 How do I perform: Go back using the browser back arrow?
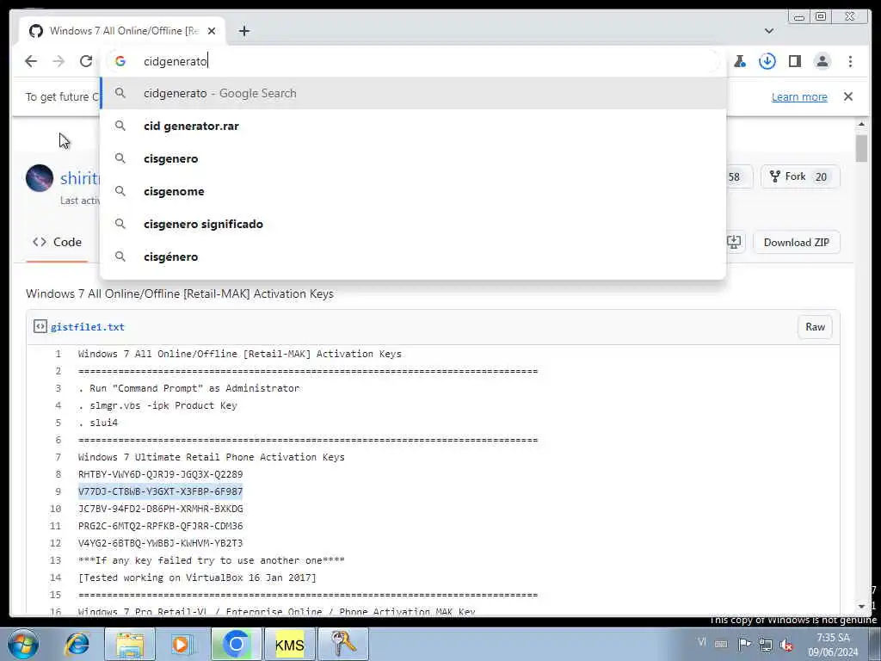coord(31,61)
